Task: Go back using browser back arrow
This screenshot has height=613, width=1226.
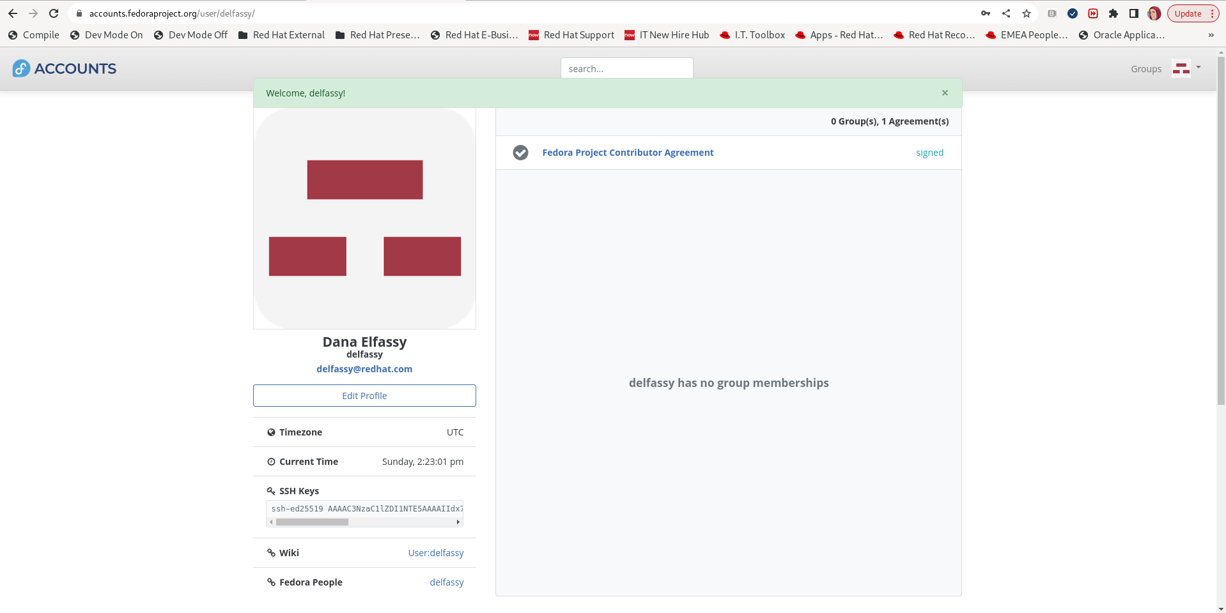Action: [13, 13]
